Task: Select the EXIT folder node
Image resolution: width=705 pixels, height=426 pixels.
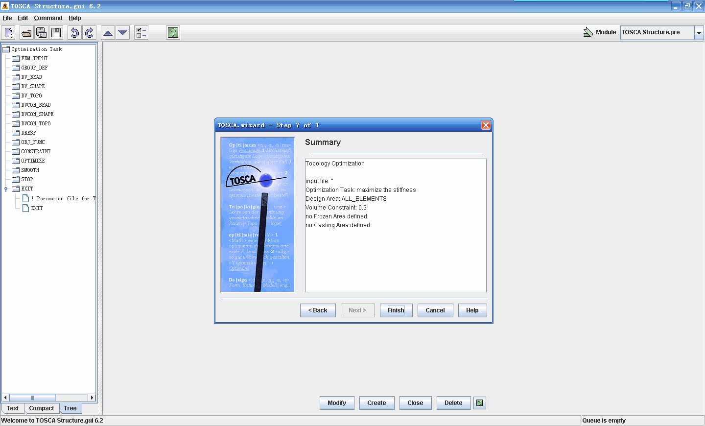Action: (x=23, y=189)
